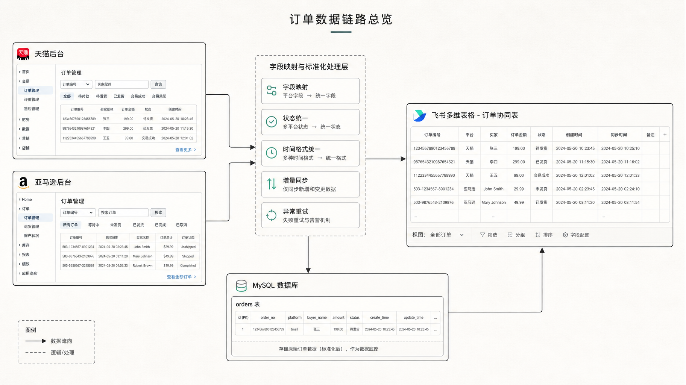This screenshot has width=686, height=385.
Task: Click the Feishu Bitable logo icon
Action: point(420,115)
